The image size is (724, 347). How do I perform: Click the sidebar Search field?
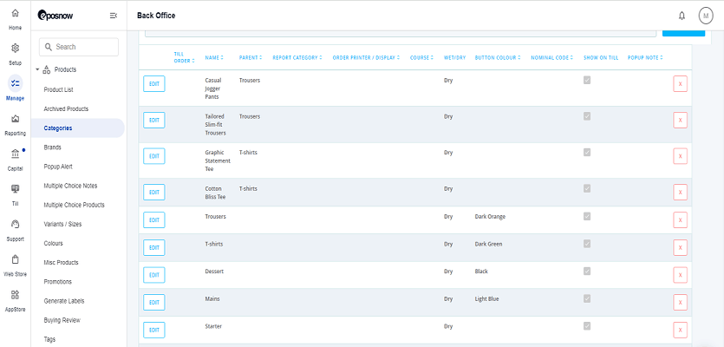tap(79, 47)
